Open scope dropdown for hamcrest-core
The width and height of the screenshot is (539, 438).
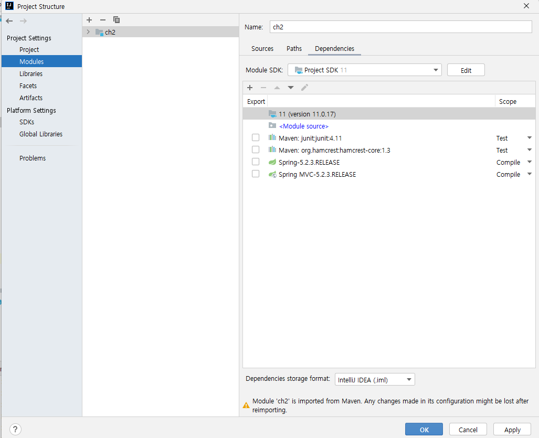(530, 150)
